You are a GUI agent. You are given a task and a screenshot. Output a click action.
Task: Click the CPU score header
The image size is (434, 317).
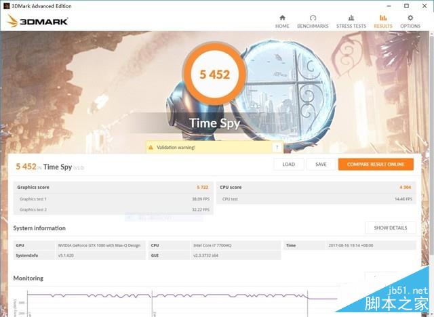click(316, 188)
